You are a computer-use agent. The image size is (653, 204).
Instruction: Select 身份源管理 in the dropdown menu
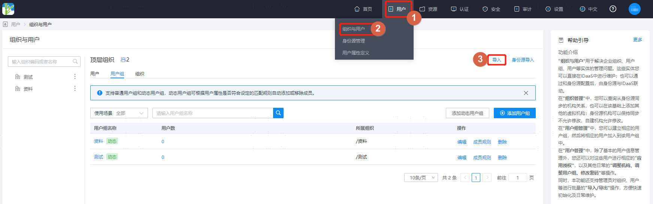coord(354,41)
